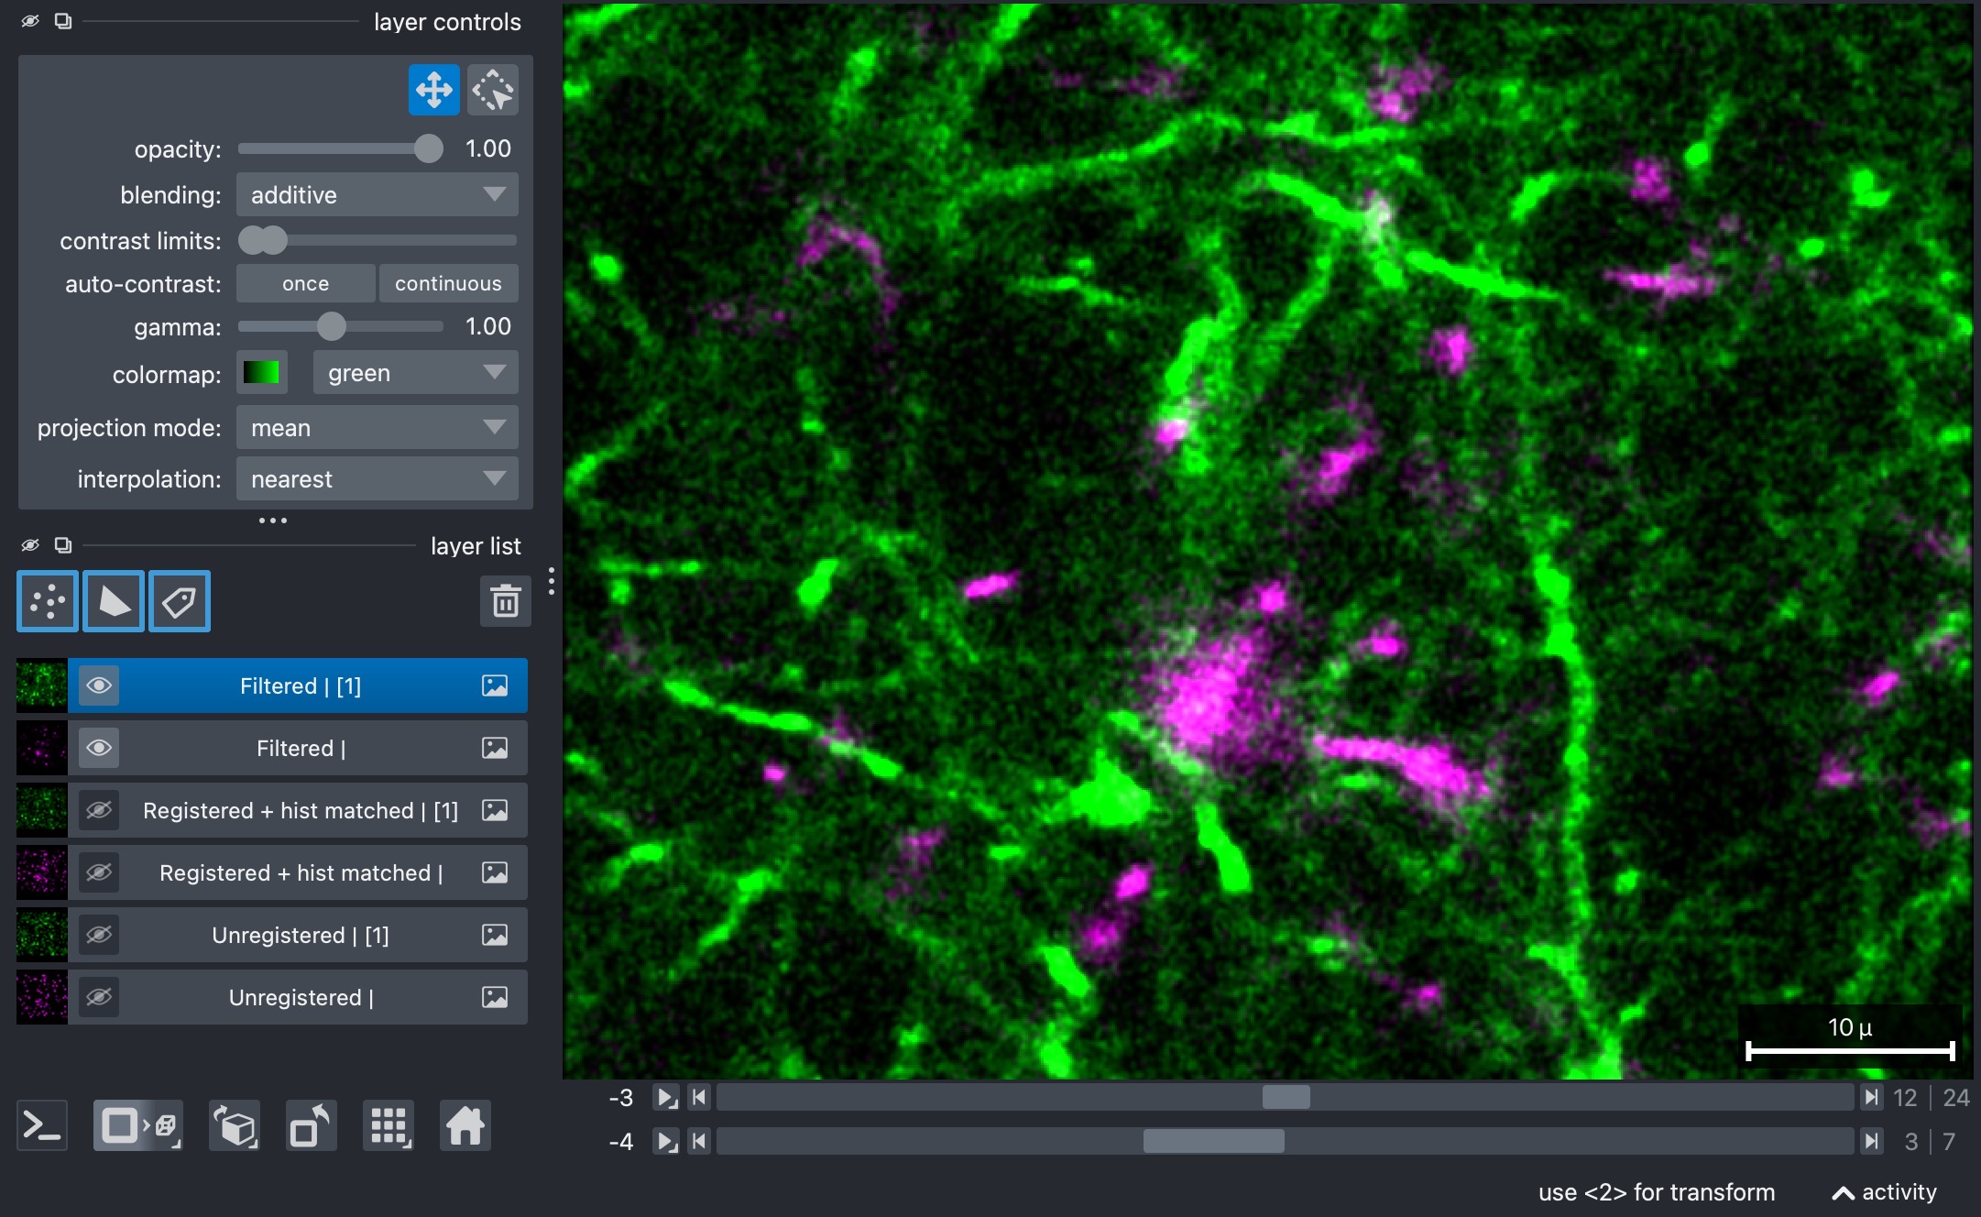The width and height of the screenshot is (1981, 1217).
Task: Change order of visible axes
Action: pyautogui.click(x=235, y=1125)
